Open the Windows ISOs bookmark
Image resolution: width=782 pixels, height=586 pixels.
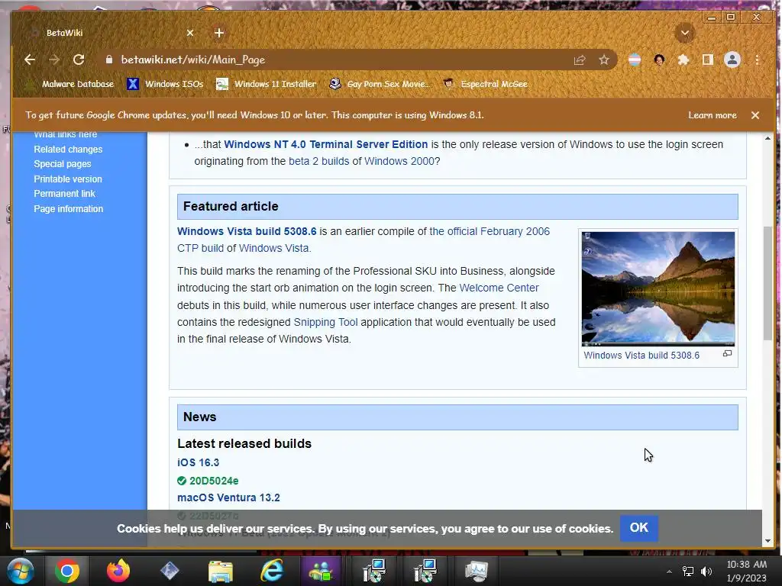[x=165, y=84]
